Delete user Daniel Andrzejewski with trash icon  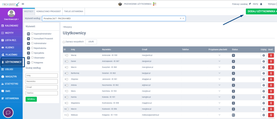click(x=271, y=61)
